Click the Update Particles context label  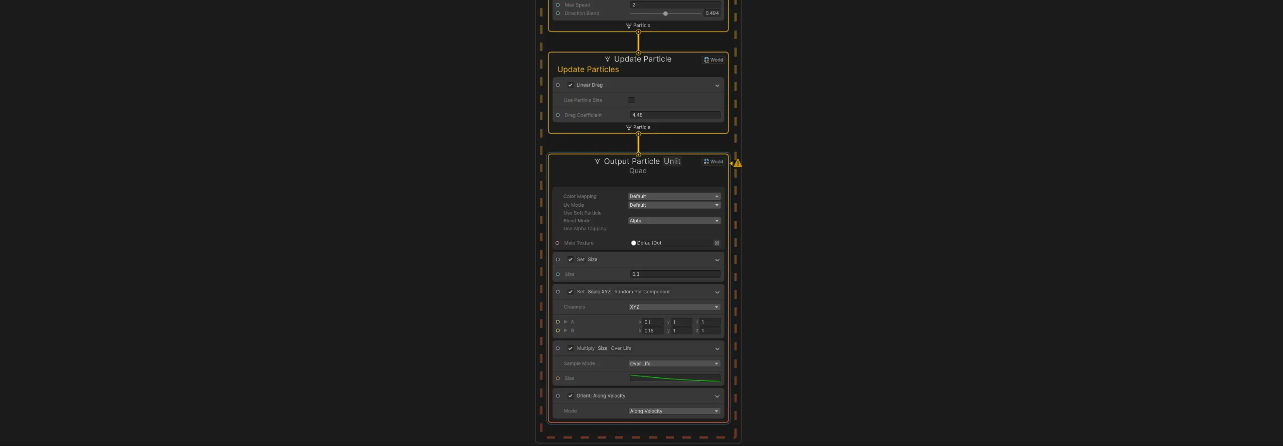(x=588, y=70)
